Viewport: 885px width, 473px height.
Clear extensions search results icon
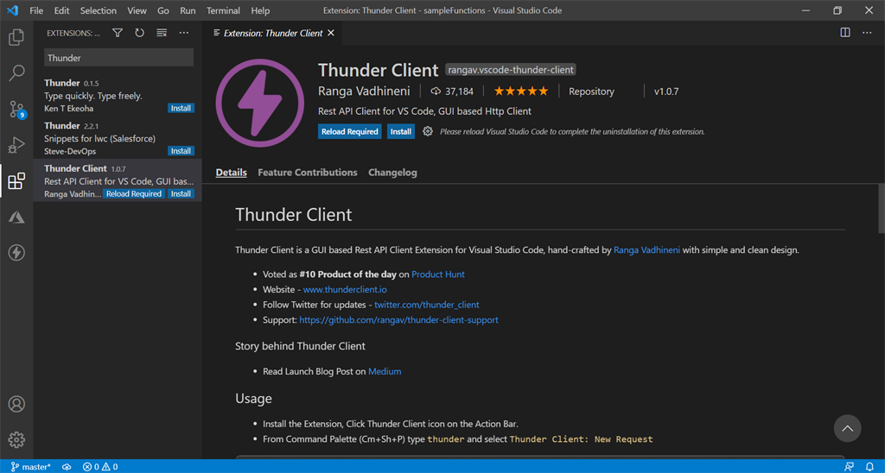162,34
